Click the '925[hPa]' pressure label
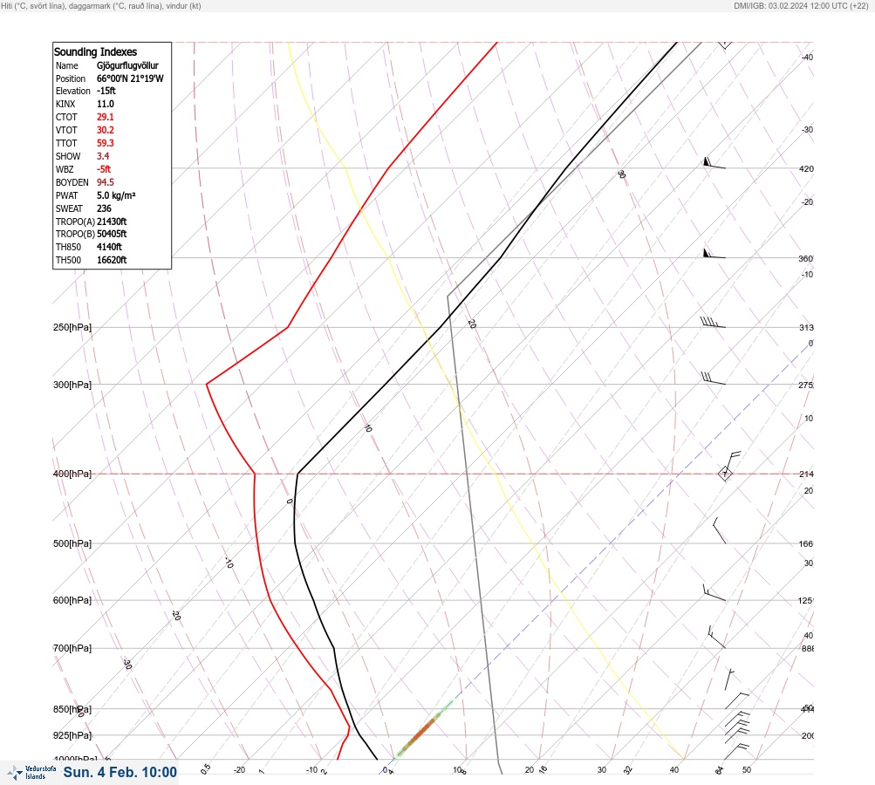This screenshot has height=785, width=875. (x=72, y=735)
